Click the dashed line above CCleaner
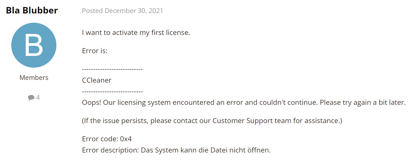This screenshot has width=415, height=161. pos(112,69)
